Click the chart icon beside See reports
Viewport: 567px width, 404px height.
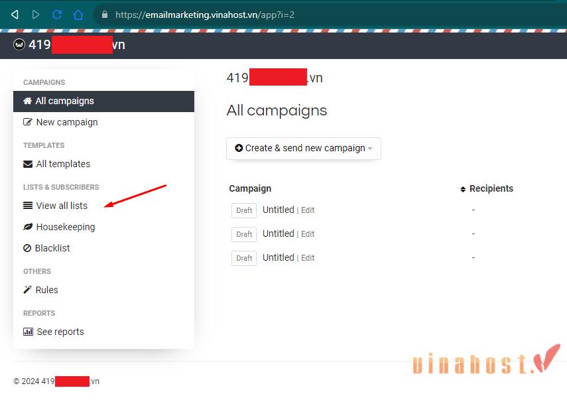click(x=28, y=332)
